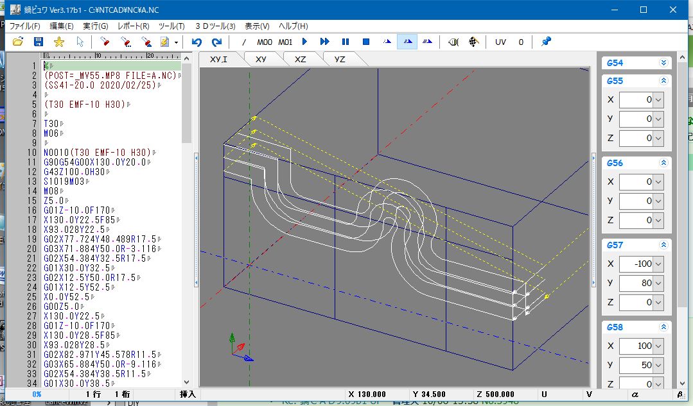Switch to the XY view tab
The image size is (693, 406).
(x=261, y=59)
